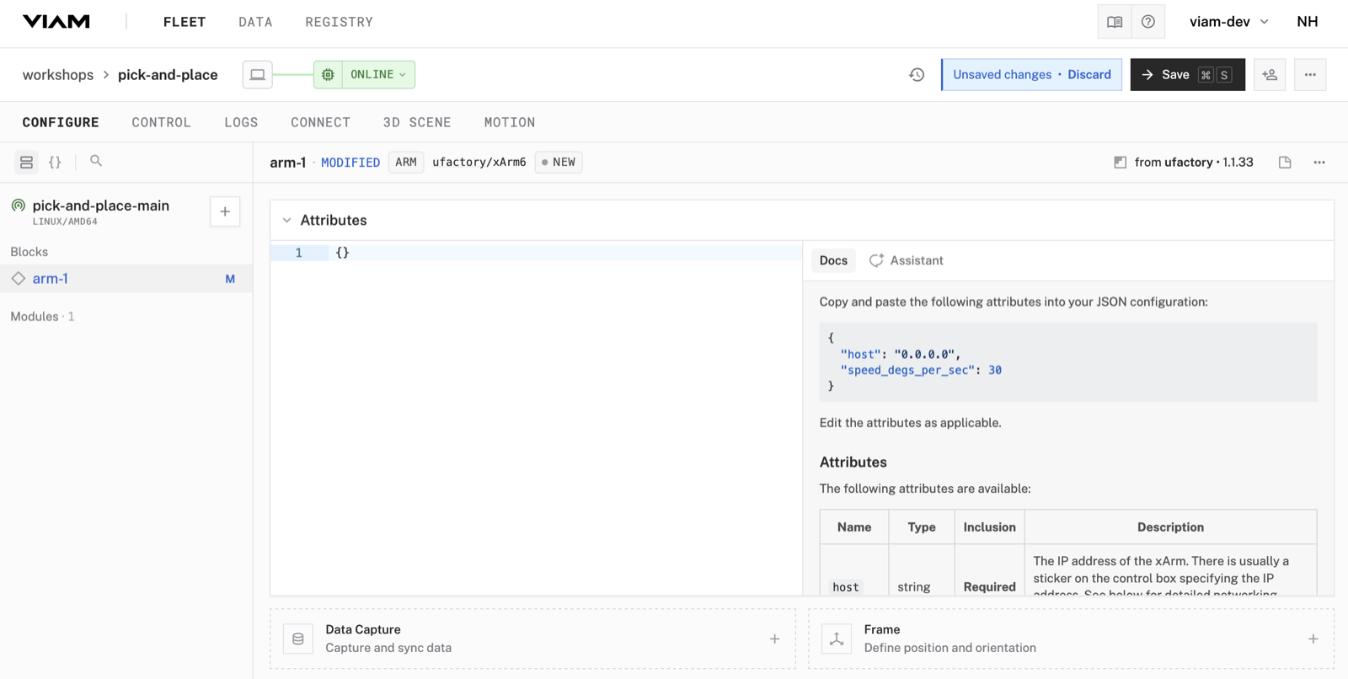Click the arm-1 diamond component icon
Viewport: 1348px width, 679px height.
19,279
